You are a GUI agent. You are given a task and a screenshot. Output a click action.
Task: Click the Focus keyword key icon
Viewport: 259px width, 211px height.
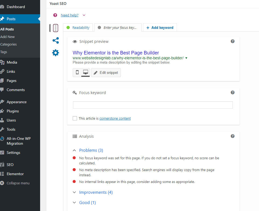(x=75, y=93)
